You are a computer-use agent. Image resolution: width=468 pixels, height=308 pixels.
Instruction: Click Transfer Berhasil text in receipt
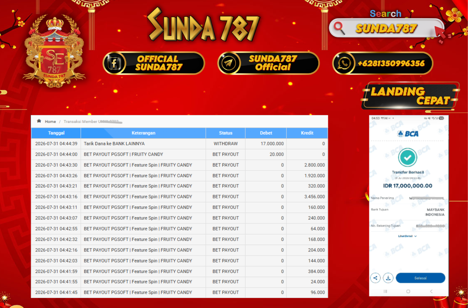tap(408, 172)
